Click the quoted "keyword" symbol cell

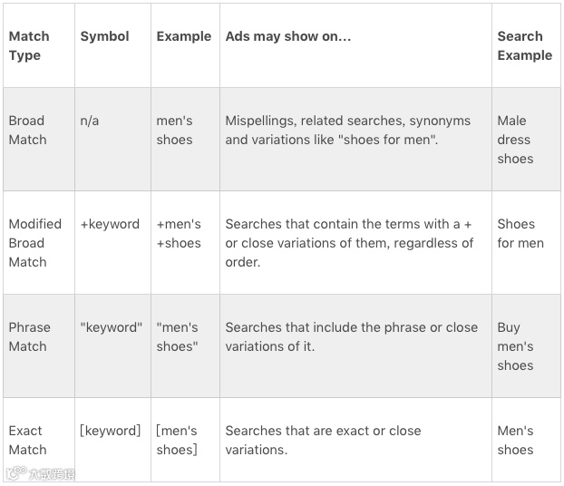click(112, 327)
